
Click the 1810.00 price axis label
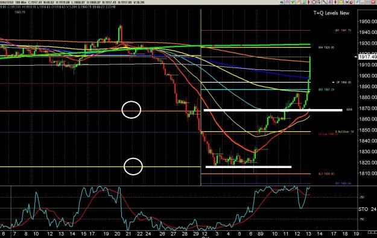pos(368,173)
